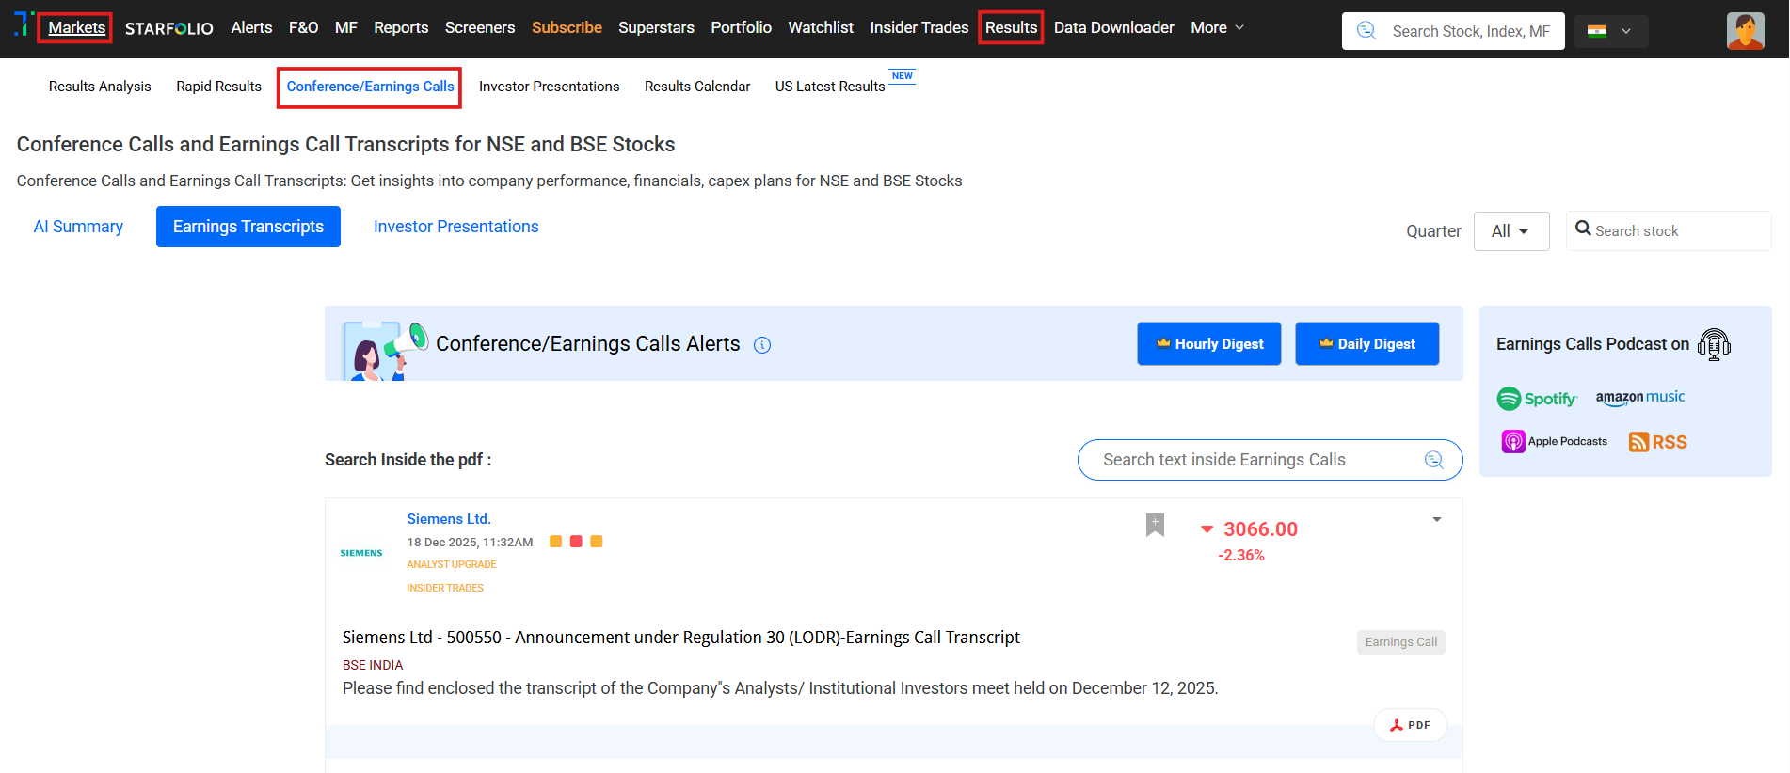Click the user profile avatar
This screenshot has height=773, width=1790.
pos(1745,30)
